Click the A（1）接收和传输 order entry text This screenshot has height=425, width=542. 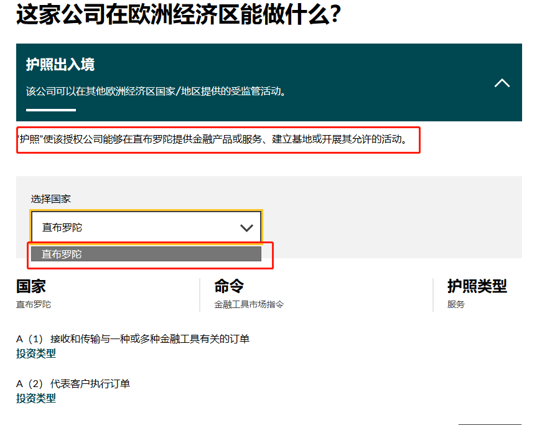137,339
